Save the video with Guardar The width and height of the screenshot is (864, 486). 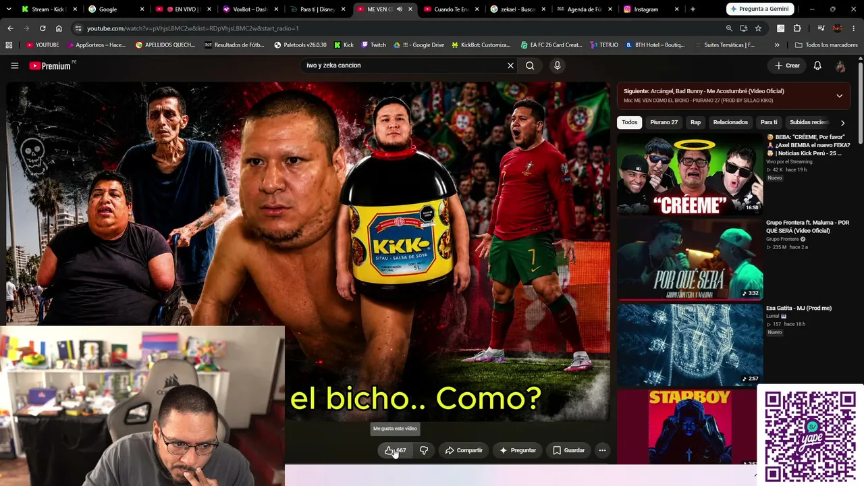pyautogui.click(x=568, y=450)
